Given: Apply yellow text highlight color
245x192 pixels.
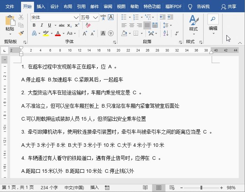Looking at the screenshot, I should pyautogui.click(x=46, y=33).
